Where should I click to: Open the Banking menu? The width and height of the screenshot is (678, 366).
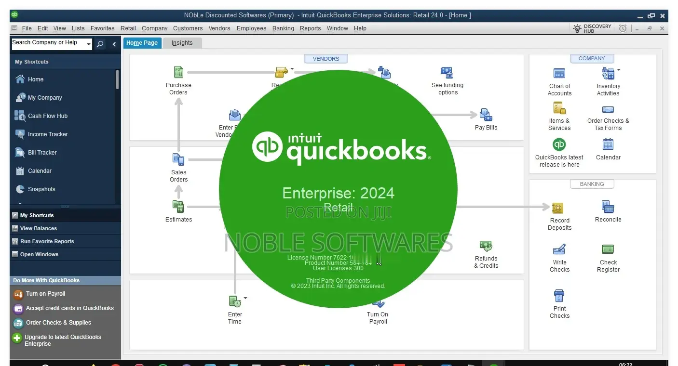point(283,28)
